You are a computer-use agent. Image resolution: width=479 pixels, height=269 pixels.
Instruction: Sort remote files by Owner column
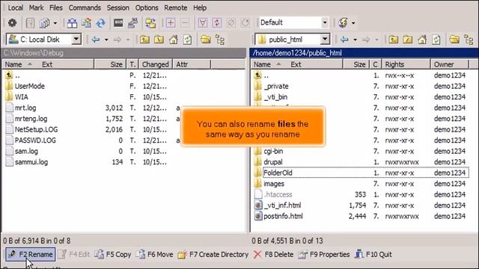[x=449, y=64]
